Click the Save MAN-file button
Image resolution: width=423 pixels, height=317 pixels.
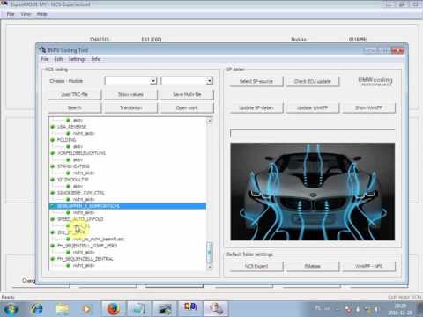pyautogui.click(x=187, y=94)
